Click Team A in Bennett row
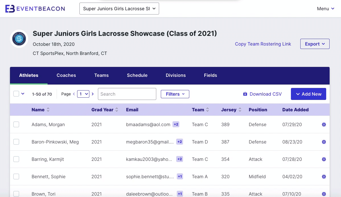The width and height of the screenshot is (341, 197). click(x=200, y=177)
